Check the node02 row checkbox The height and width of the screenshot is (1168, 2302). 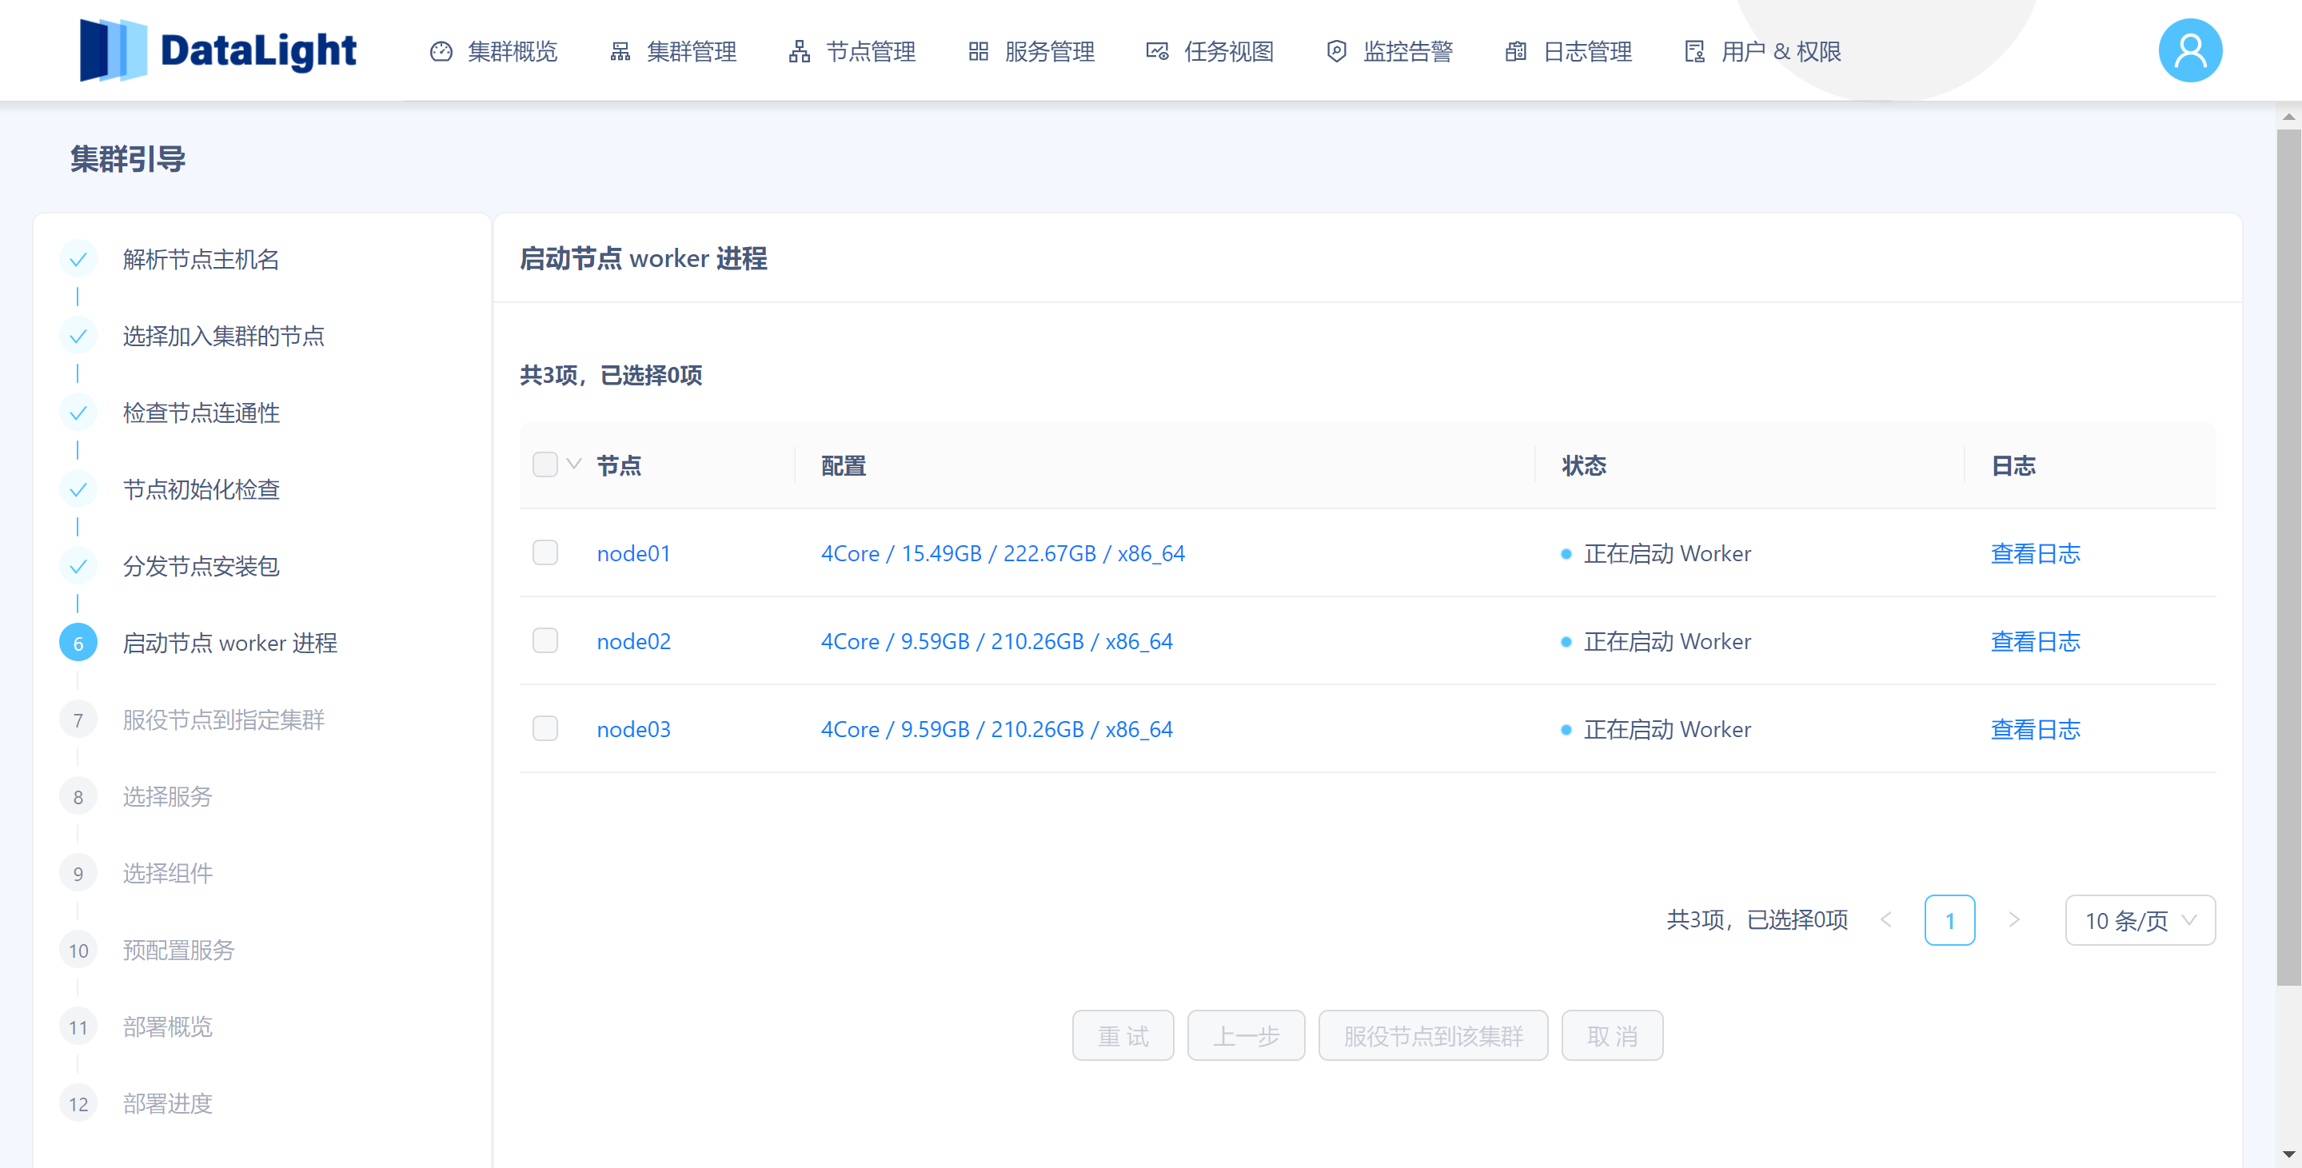545,640
